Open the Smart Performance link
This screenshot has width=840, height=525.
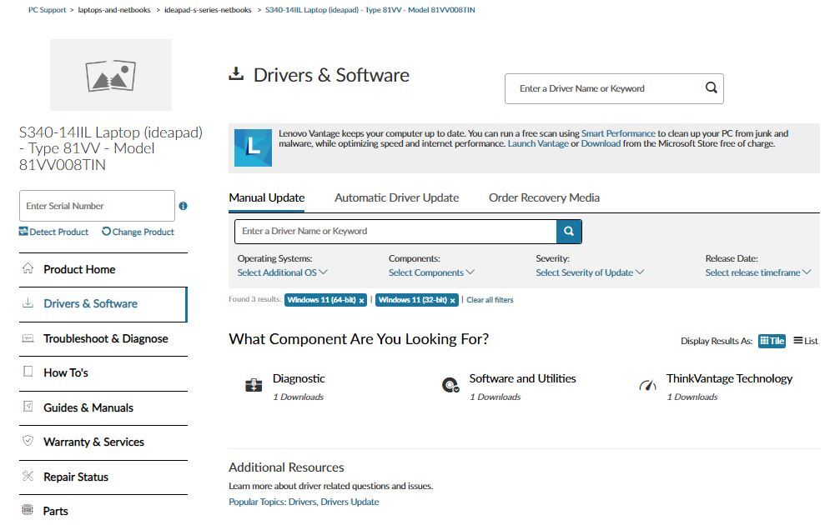pos(618,133)
